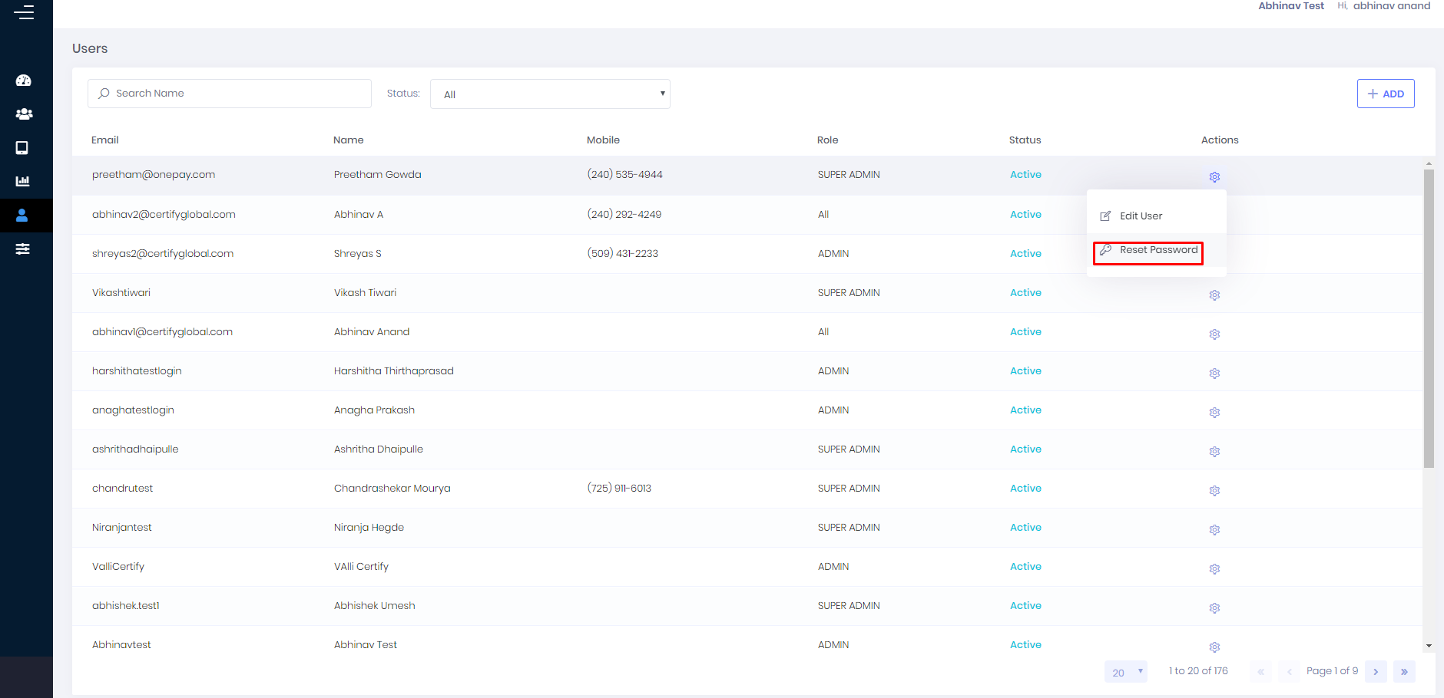
Task: Click the Search Name input field
Action: tap(230, 94)
